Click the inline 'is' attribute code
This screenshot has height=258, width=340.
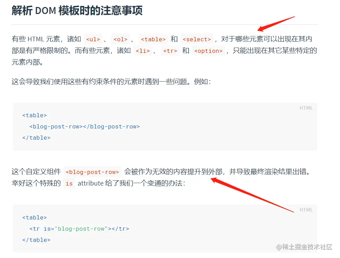click(x=69, y=183)
